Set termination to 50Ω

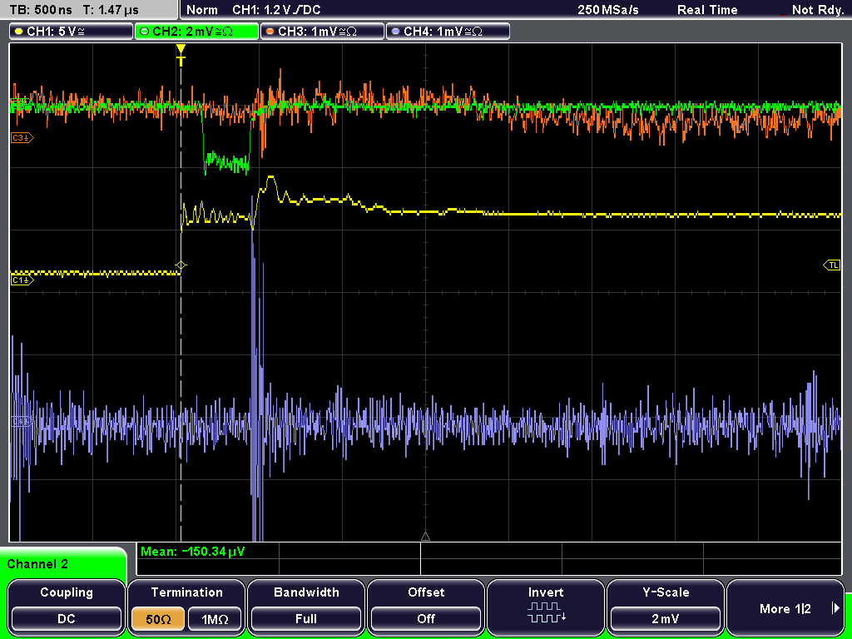(x=158, y=619)
